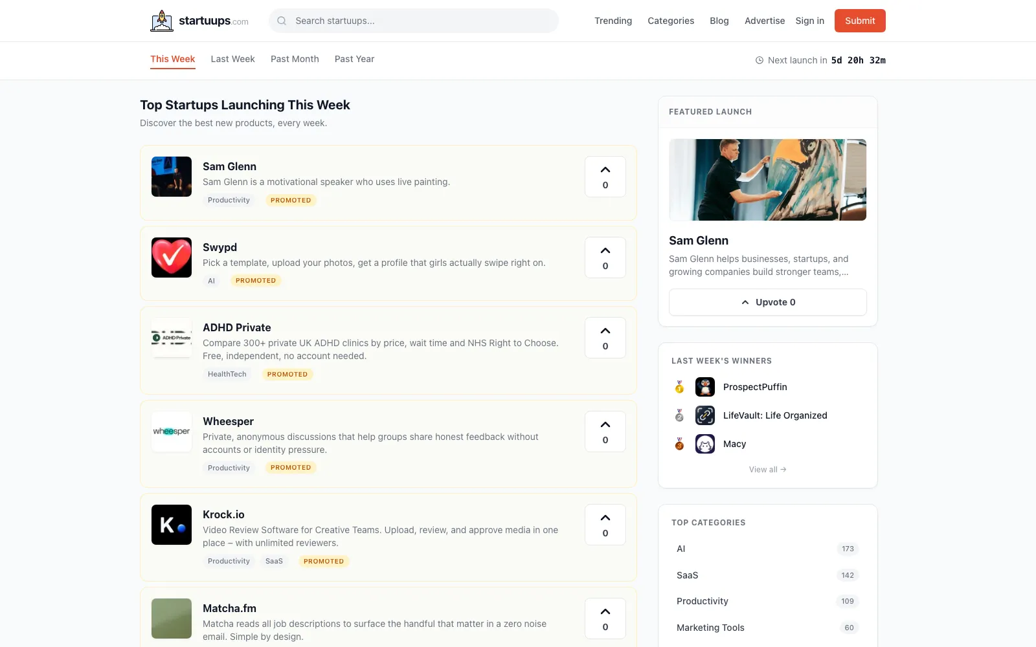Click the Swypd heart checkmark logo
This screenshot has height=647, width=1036.
click(172, 258)
